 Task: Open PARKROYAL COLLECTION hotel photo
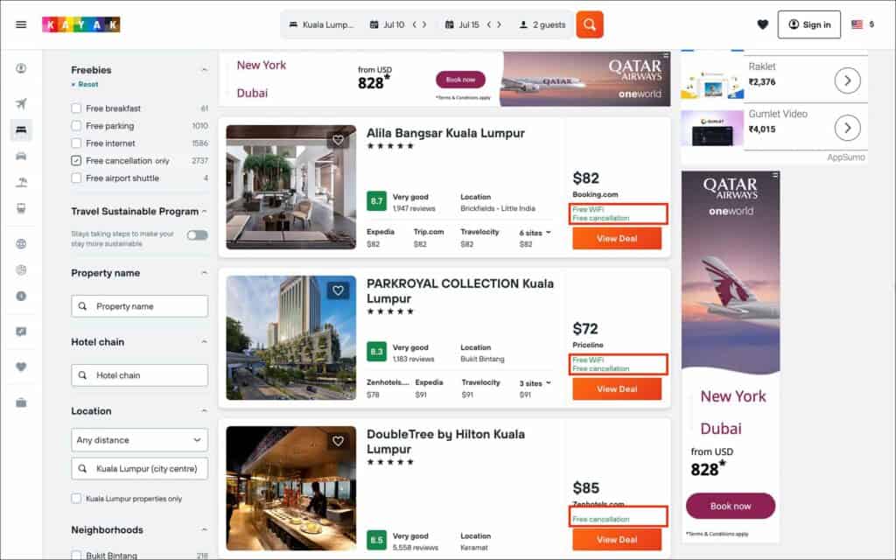290,338
